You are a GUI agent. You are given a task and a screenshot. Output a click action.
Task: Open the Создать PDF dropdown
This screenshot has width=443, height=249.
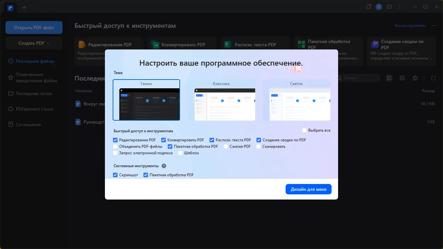34,43
